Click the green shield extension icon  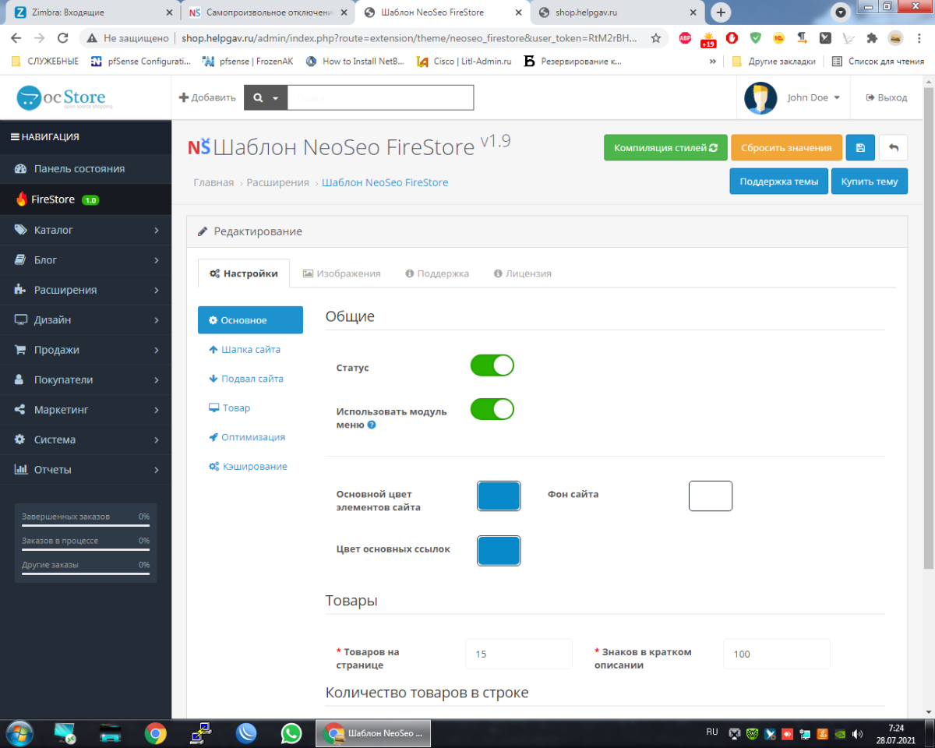[755, 37]
